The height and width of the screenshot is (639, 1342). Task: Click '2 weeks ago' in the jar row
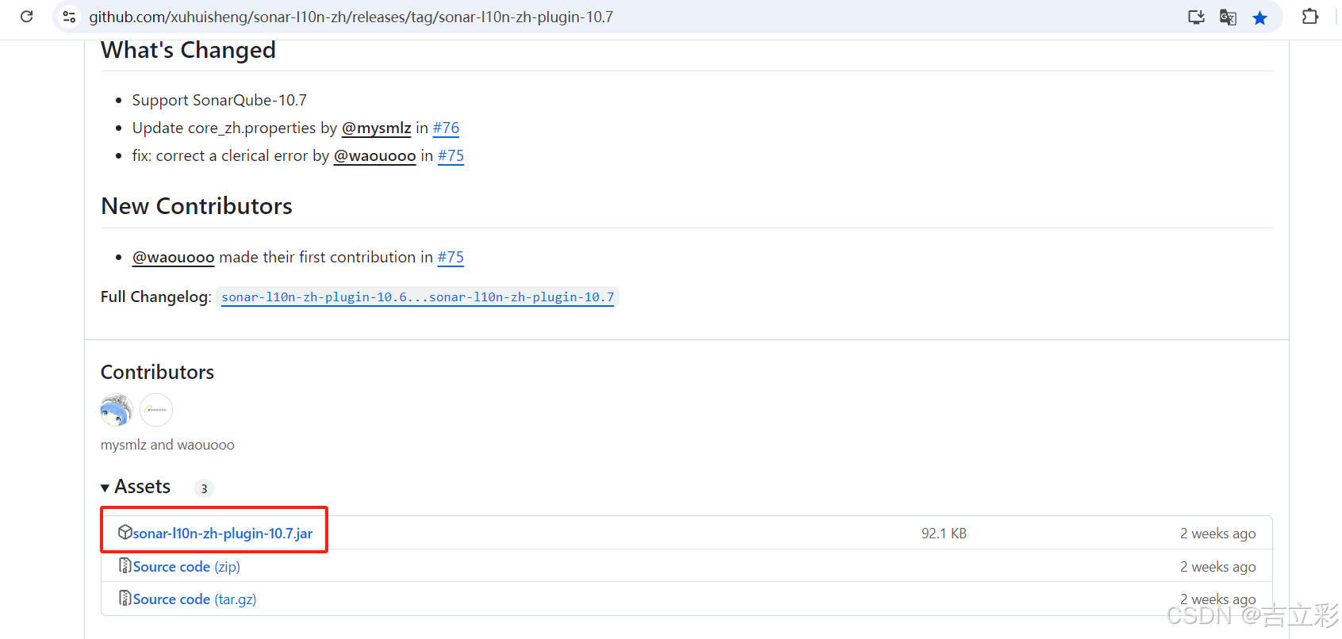pyautogui.click(x=1217, y=534)
